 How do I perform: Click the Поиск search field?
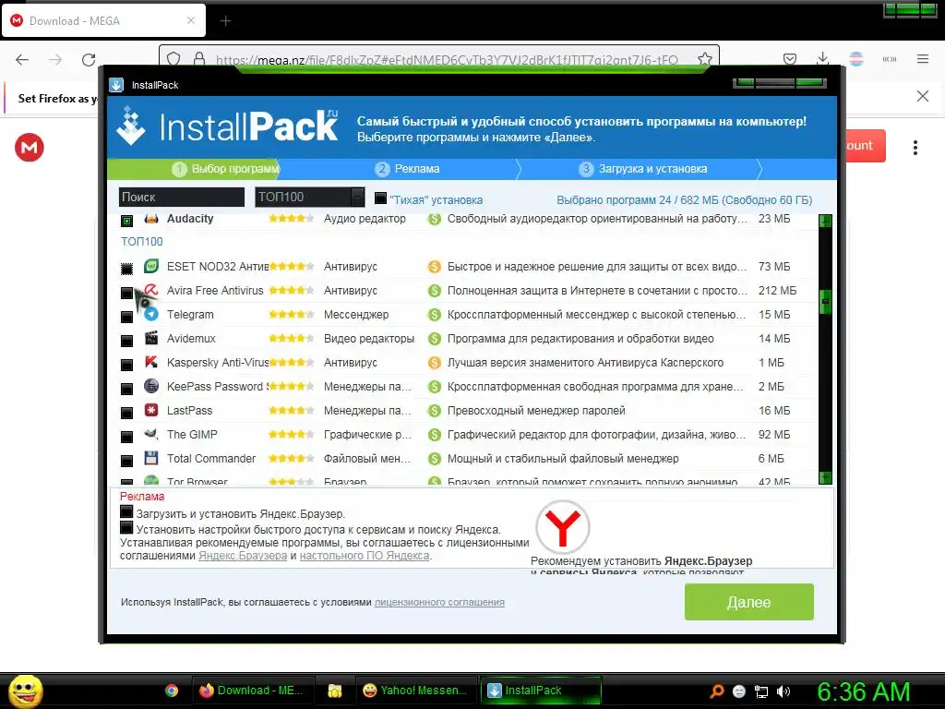pos(182,198)
